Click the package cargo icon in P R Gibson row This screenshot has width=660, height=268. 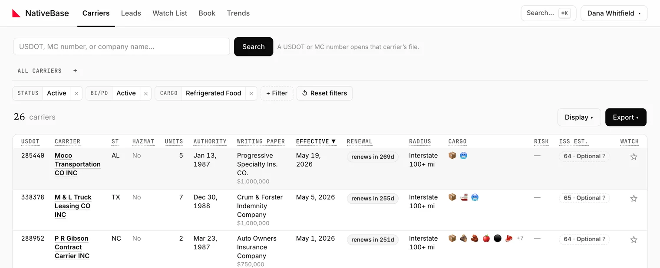452,238
